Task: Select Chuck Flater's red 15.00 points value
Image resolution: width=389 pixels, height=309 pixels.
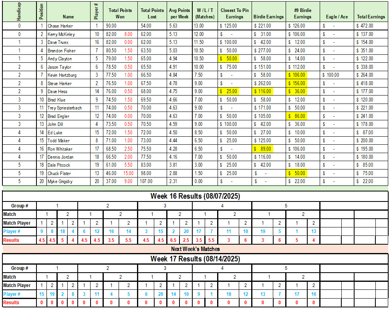Action: (128, 173)
